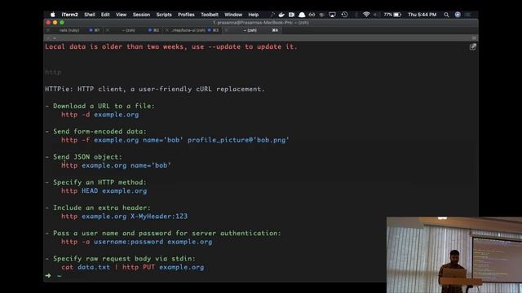Open the Toolbelt menu
Viewport: 522px width, 293px height.
point(210,15)
